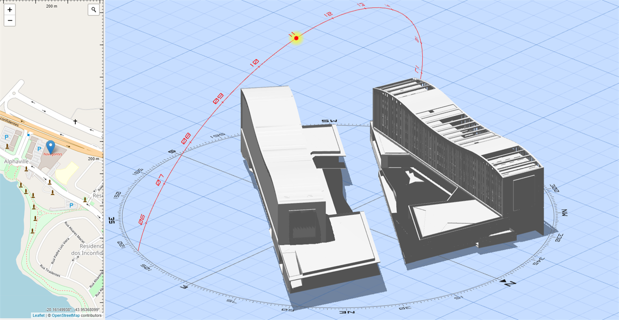Click the Alphaville label on the map
Viewport: 619px width, 320px height.
(17, 161)
